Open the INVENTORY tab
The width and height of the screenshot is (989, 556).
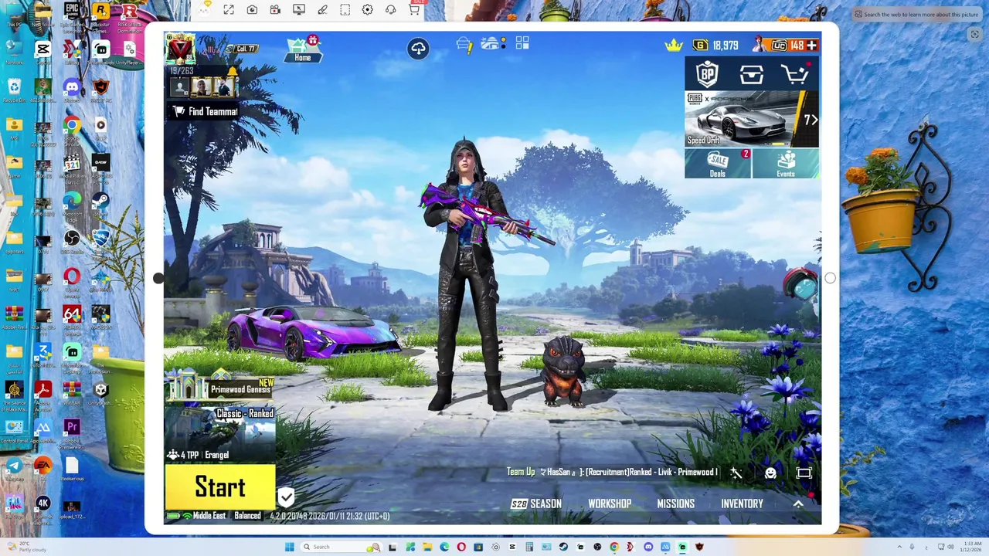(742, 503)
